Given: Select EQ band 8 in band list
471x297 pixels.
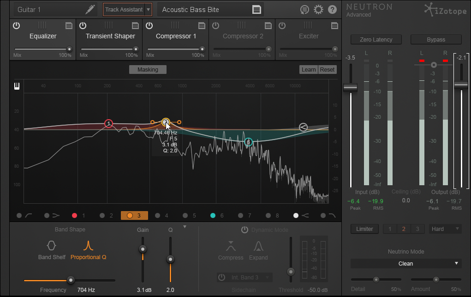Looking at the screenshot, I should tap(272, 215).
